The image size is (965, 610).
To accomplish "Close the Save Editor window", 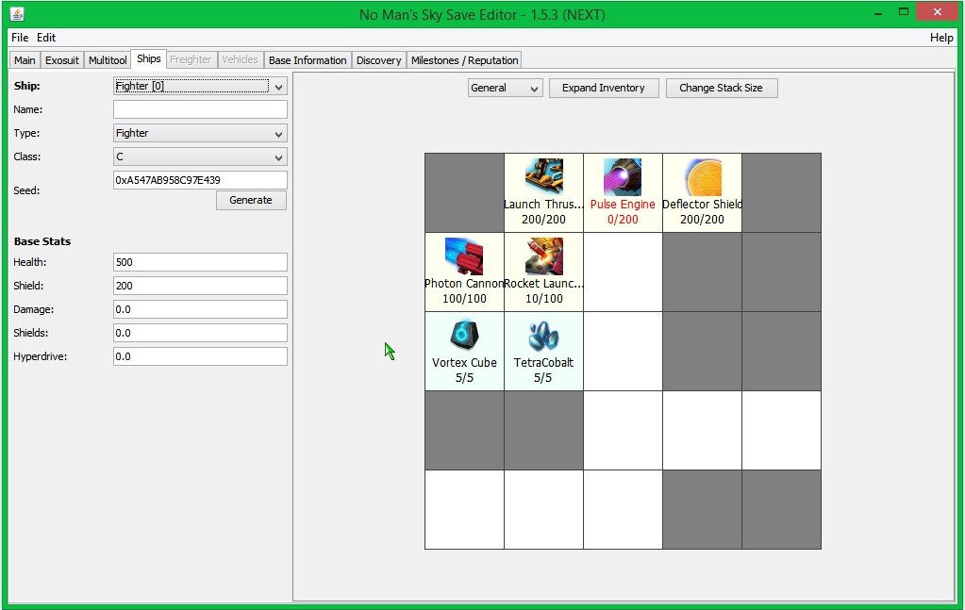I will pyautogui.click(x=938, y=11).
